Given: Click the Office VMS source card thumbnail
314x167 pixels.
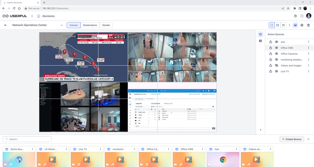Looking at the screenshot, I should (189, 159).
